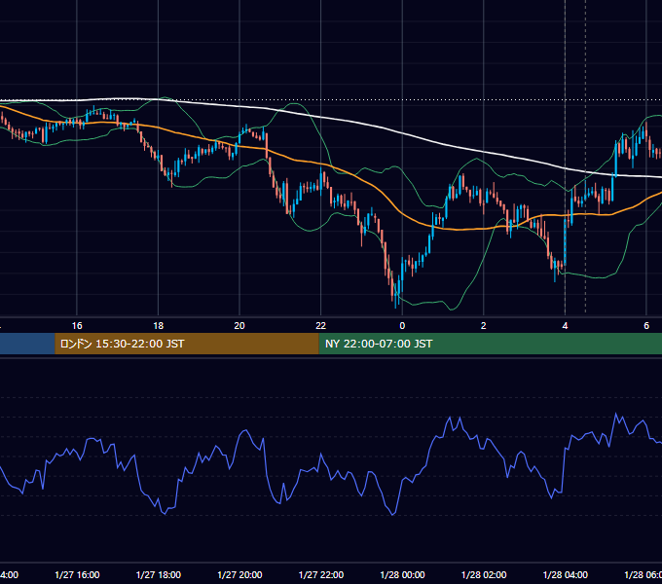The height and width of the screenshot is (584, 662).
Task: Click the 2 hour label on price chart axis
Action: point(484,326)
